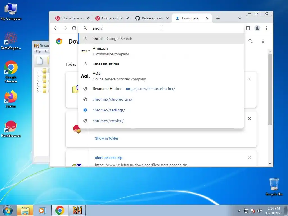
Task: Open the chrome://settings/ suggestion
Action: (161, 110)
